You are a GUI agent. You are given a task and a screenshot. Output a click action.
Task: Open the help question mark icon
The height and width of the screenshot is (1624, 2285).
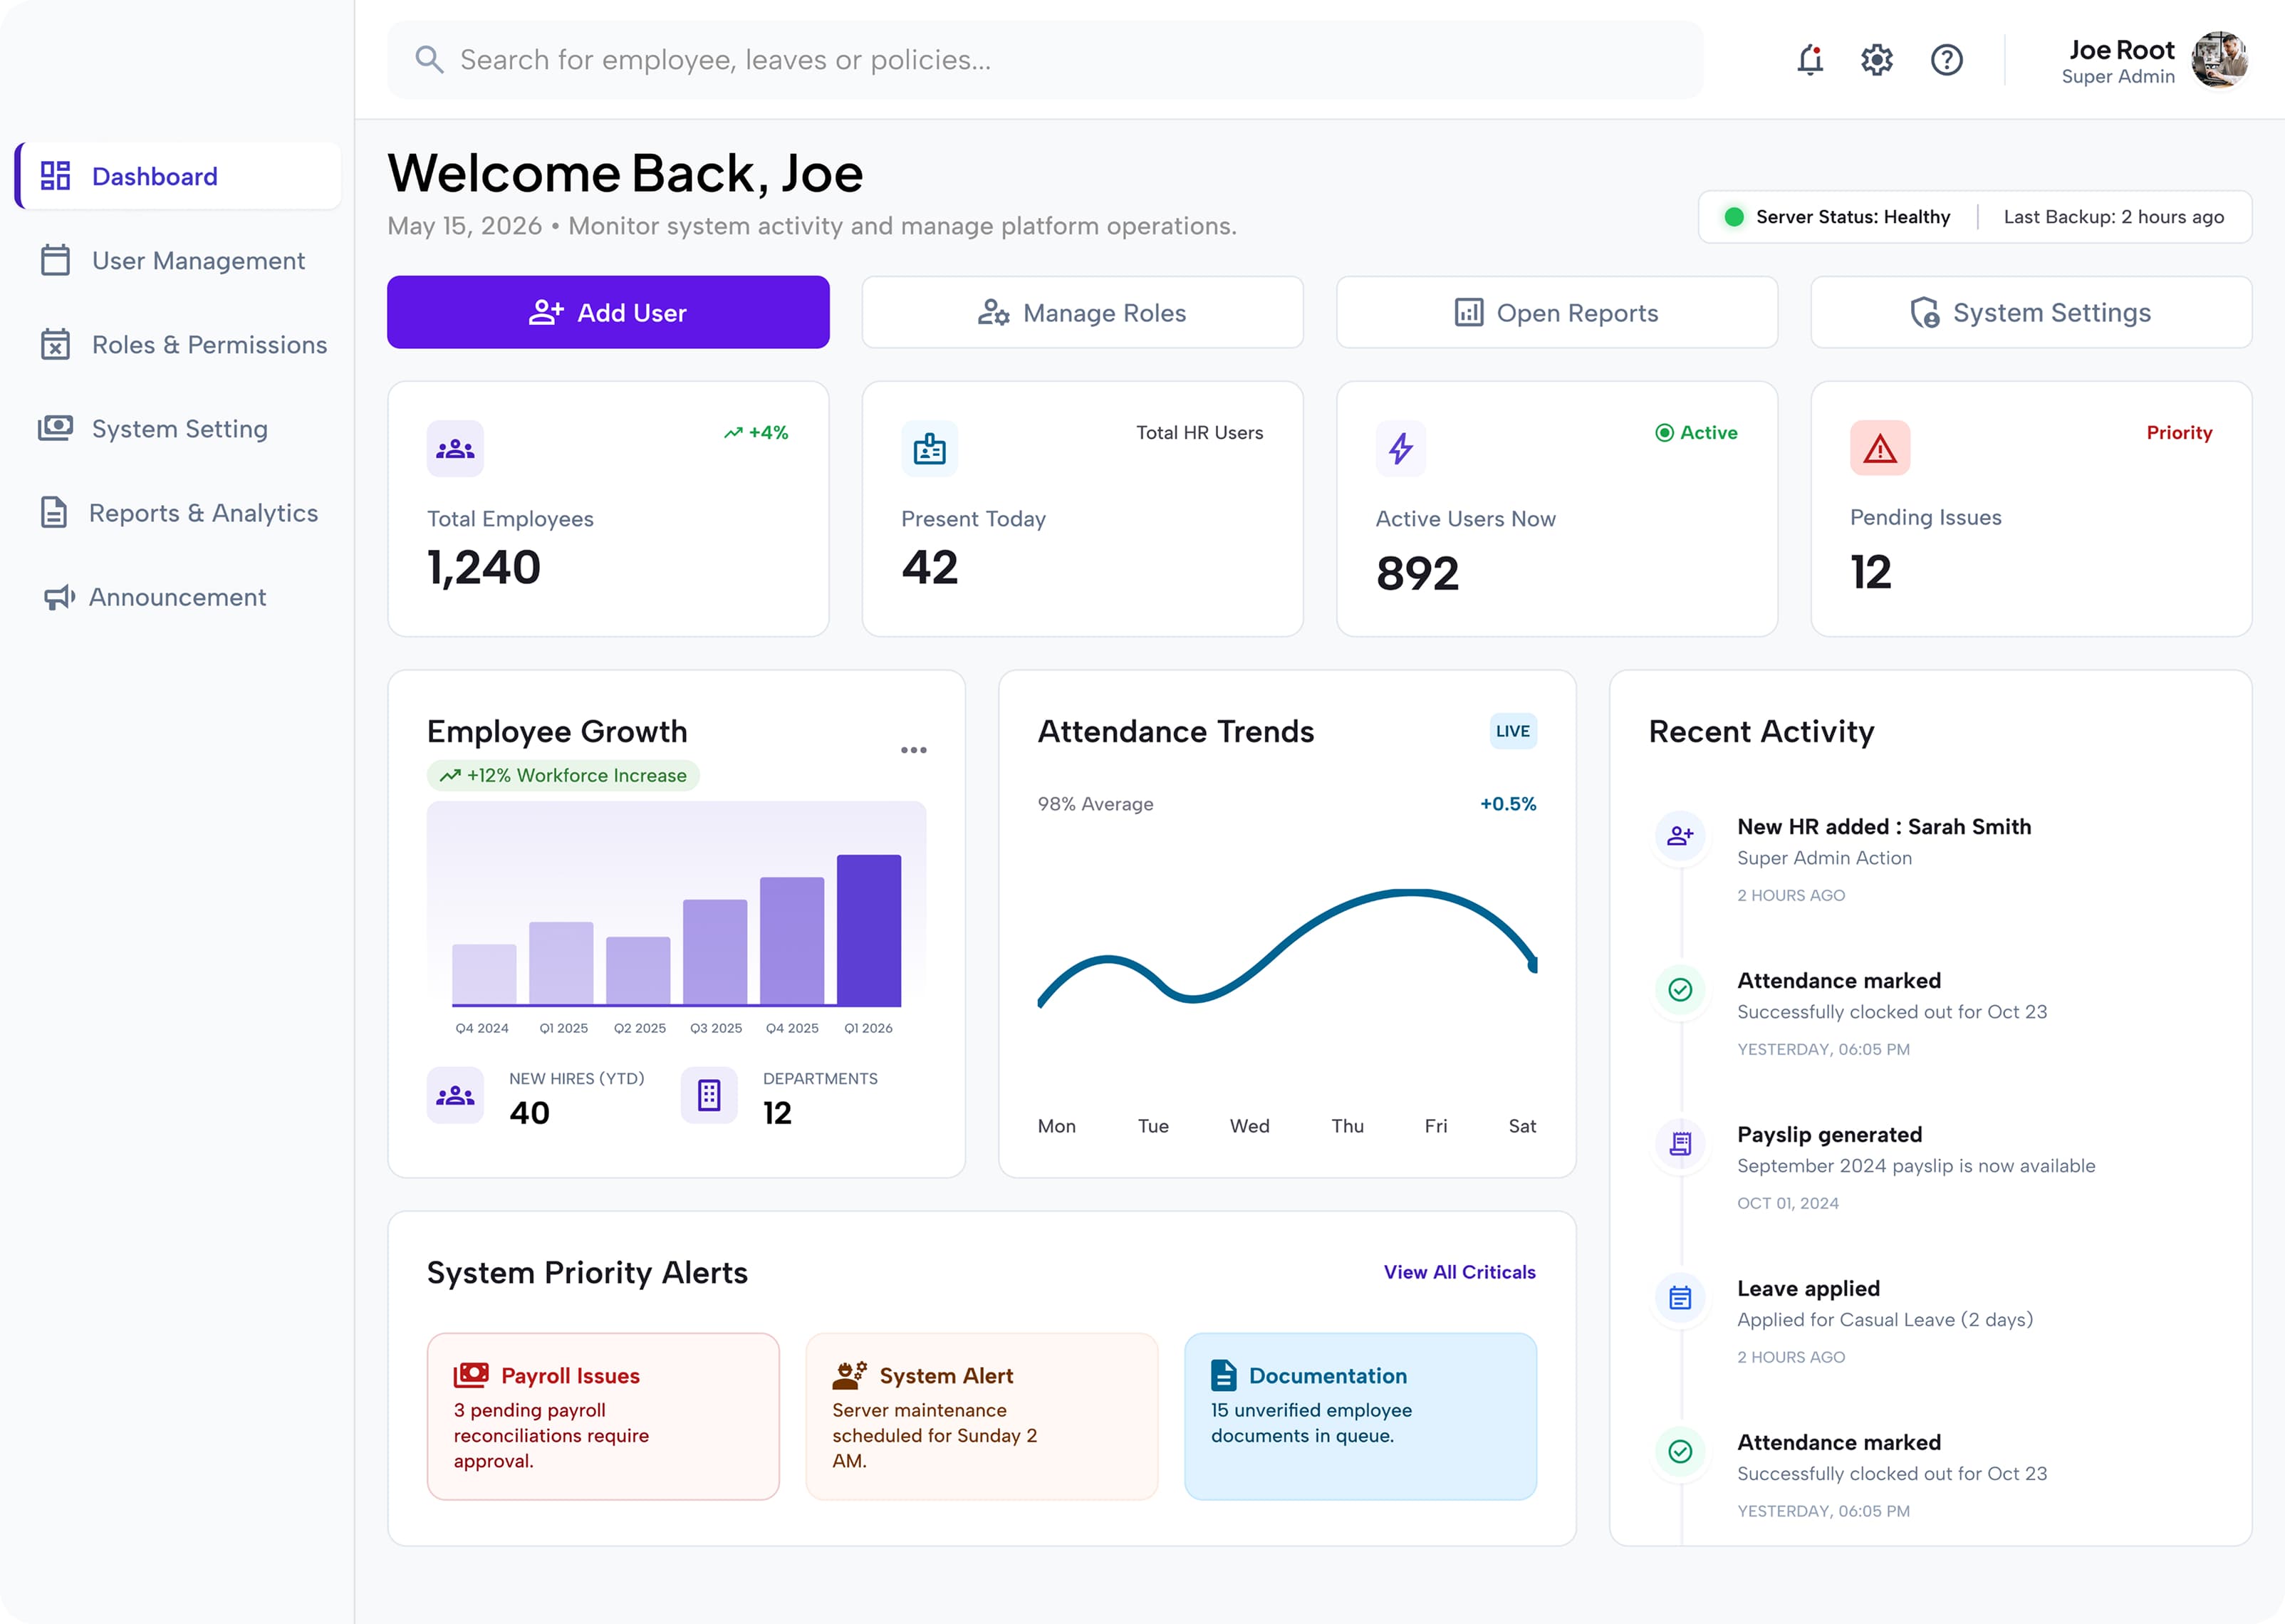[x=1946, y=60]
